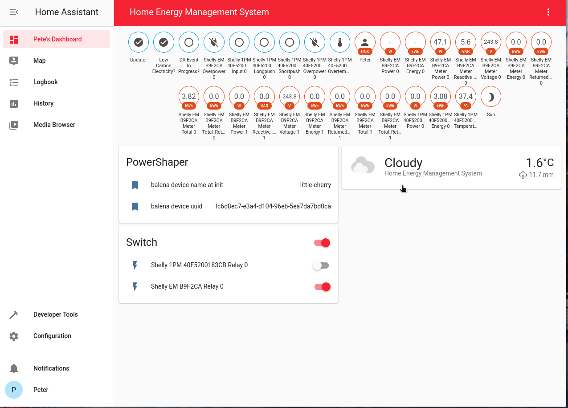
Task: Click Shelly 1PM Overtemp thermometer badge
Action: (x=340, y=42)
